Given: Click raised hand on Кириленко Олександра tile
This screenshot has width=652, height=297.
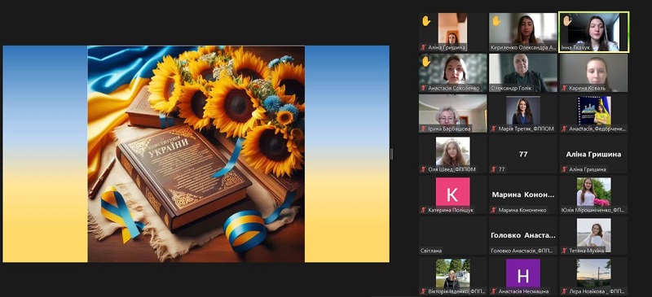Looking at the screenshot, I should (x=496, y=20).
